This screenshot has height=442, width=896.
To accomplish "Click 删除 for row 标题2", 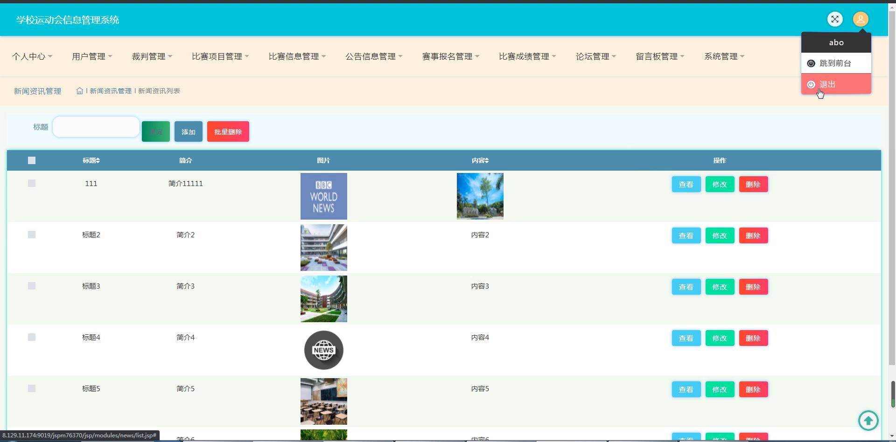I will [x=753, y=235].
